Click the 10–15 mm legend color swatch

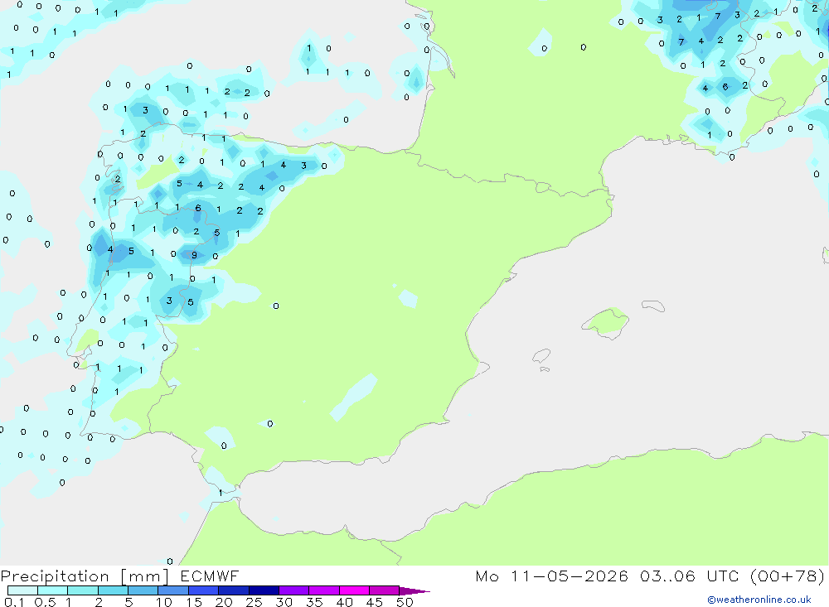(x=173, y=590)
